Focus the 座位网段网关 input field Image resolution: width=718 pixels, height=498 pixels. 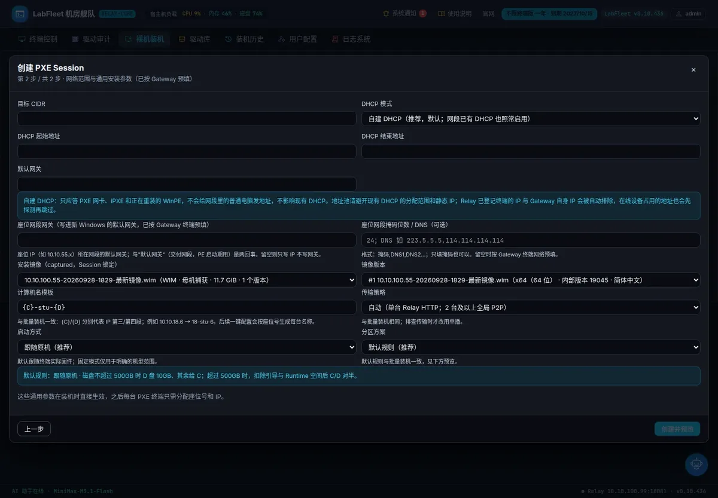(187, 240)
